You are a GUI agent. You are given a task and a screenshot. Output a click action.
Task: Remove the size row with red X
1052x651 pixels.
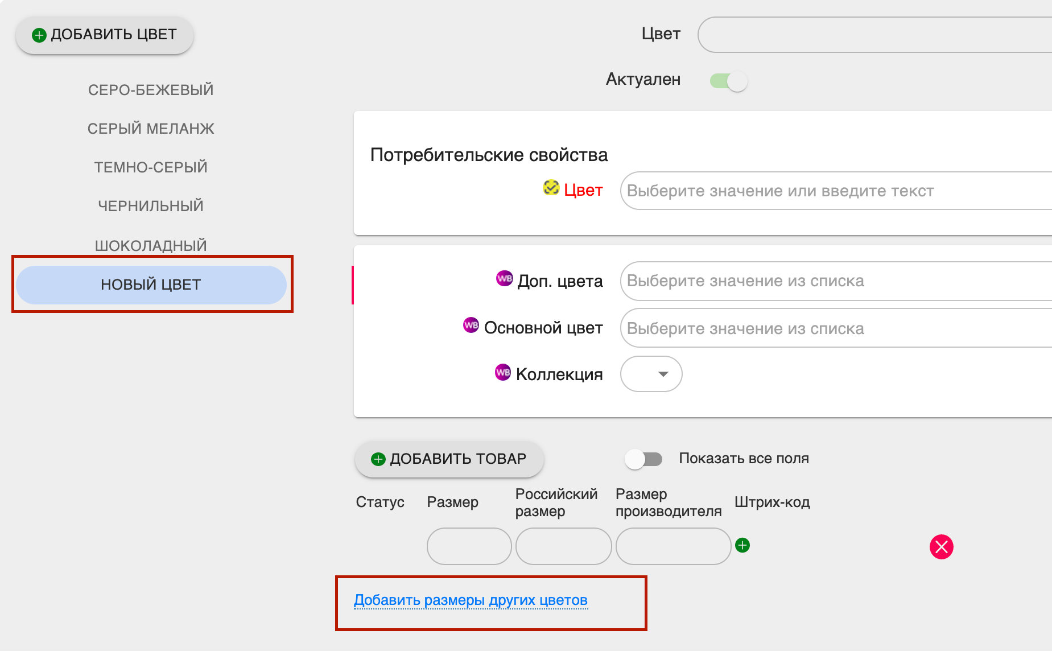pyautogui.click(x=942, y=547)
